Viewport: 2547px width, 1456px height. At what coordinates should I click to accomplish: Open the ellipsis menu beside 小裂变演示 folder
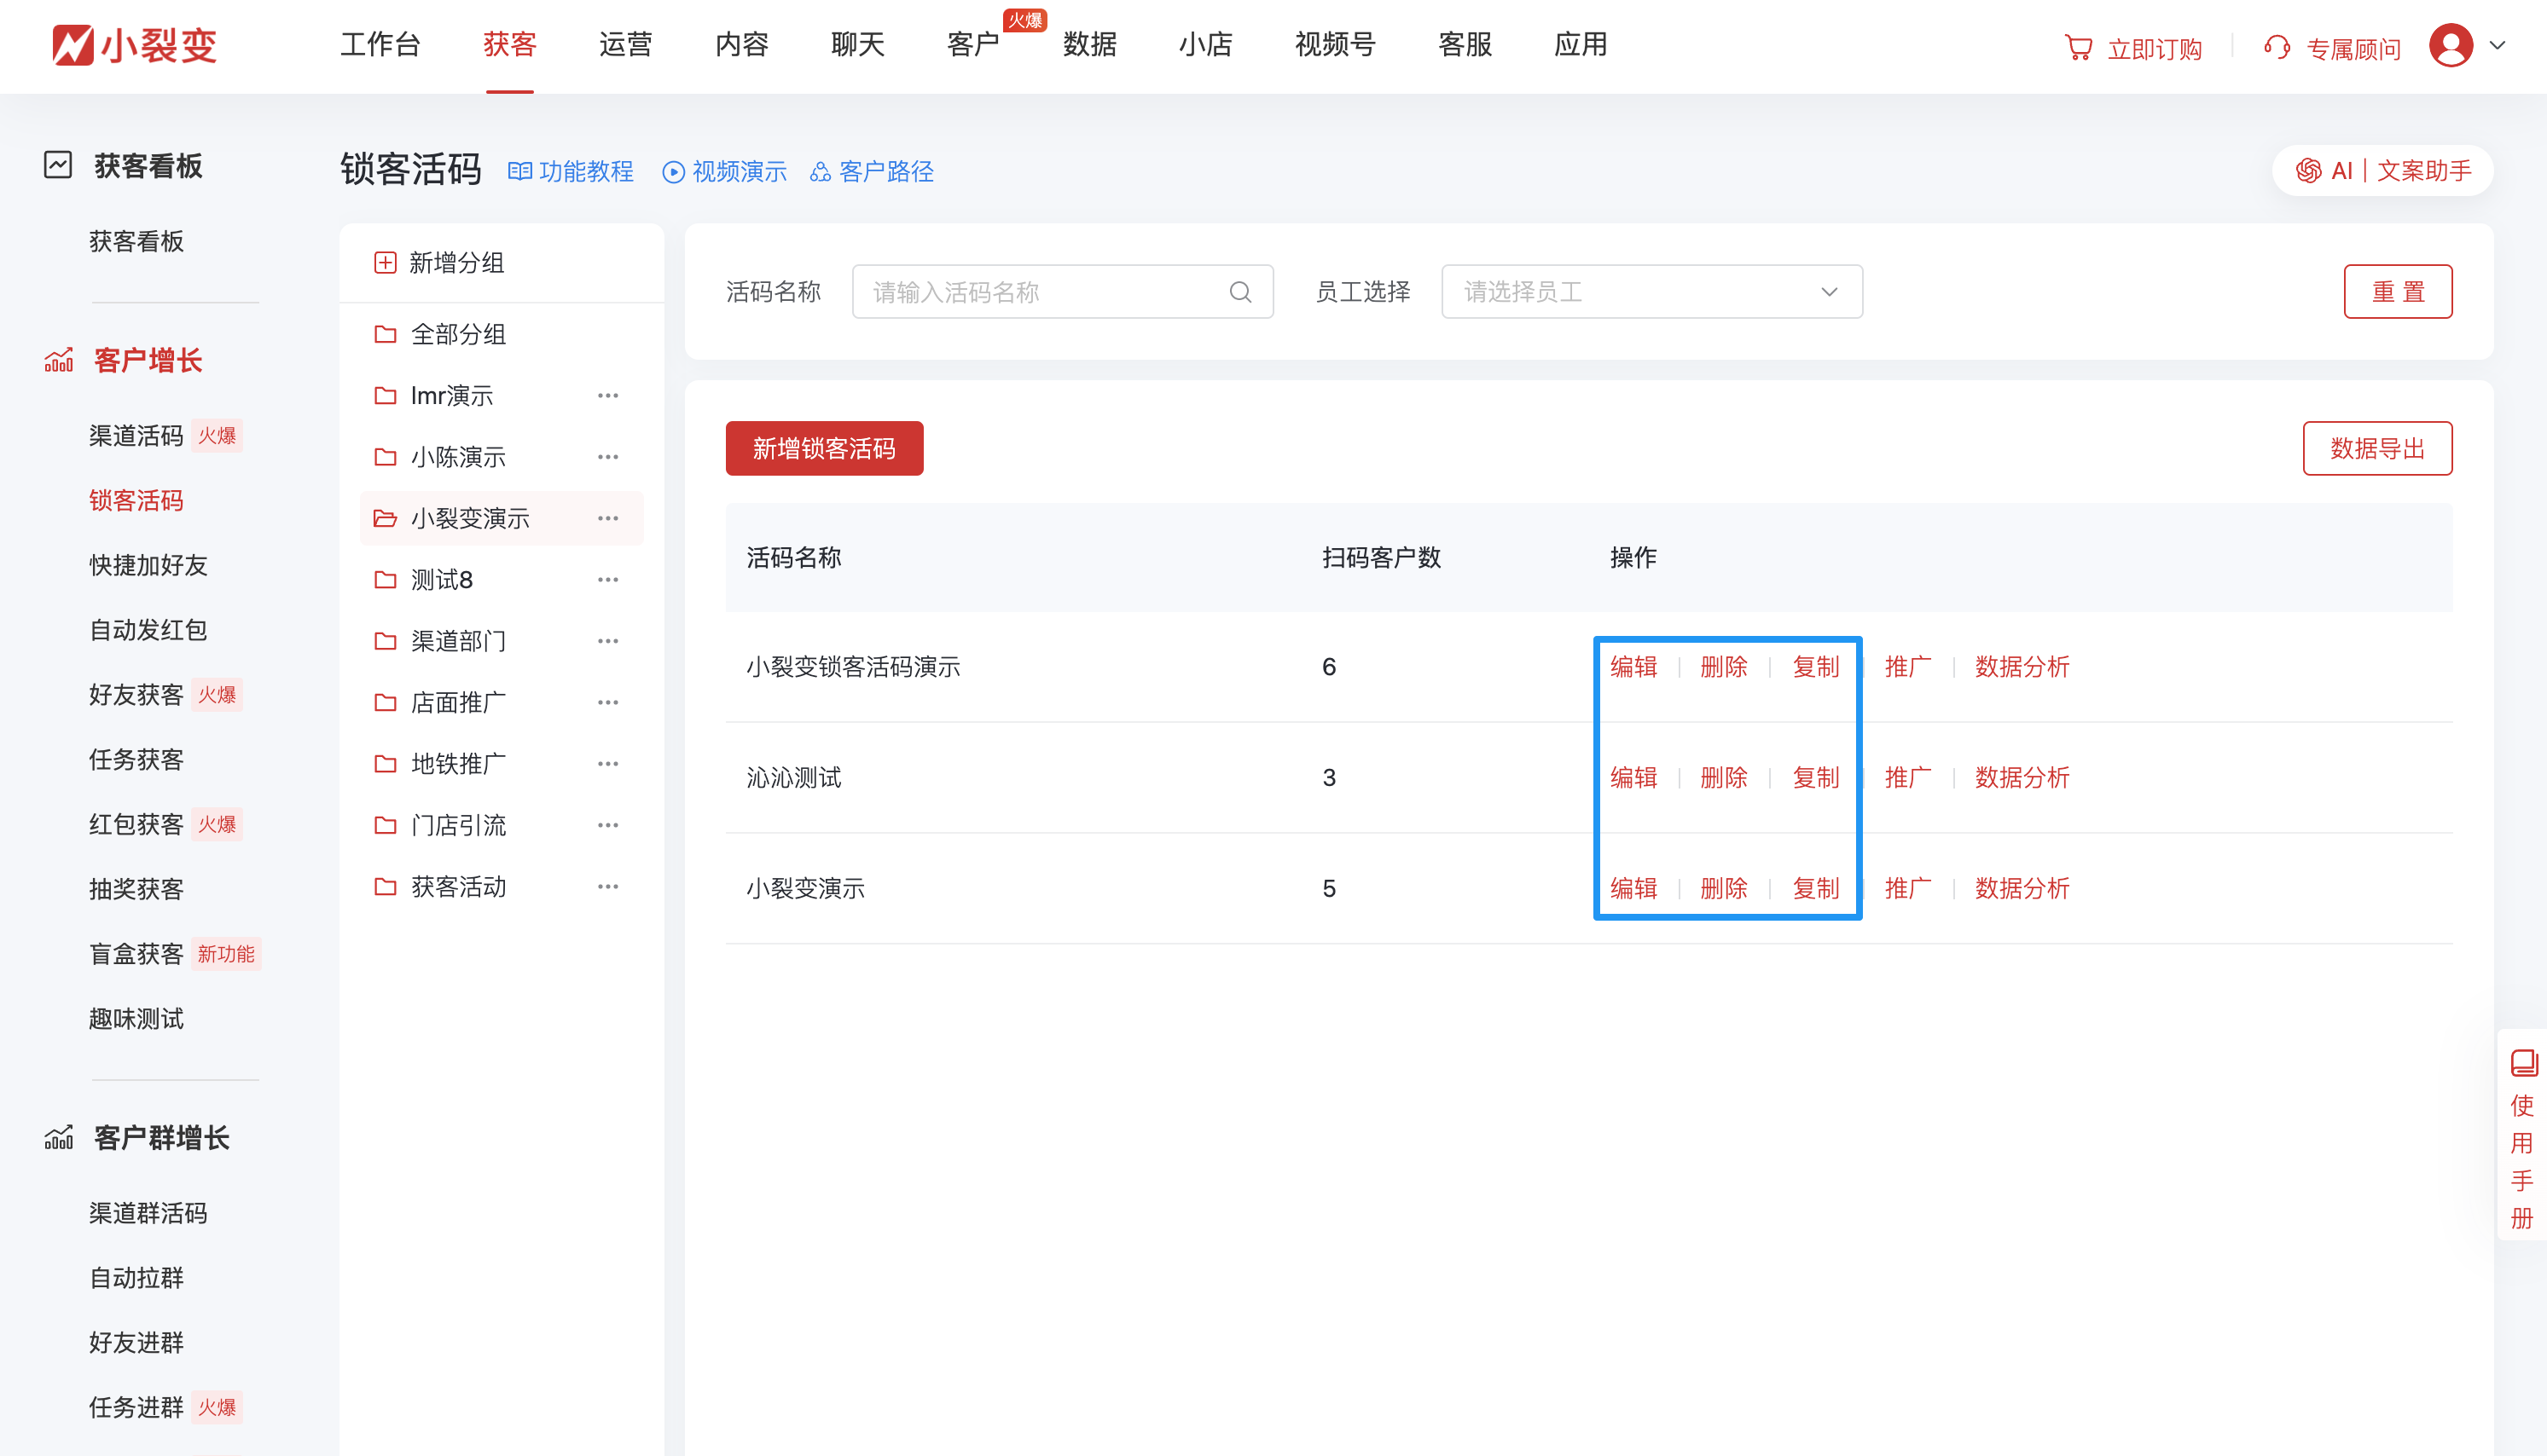point(607,518)
